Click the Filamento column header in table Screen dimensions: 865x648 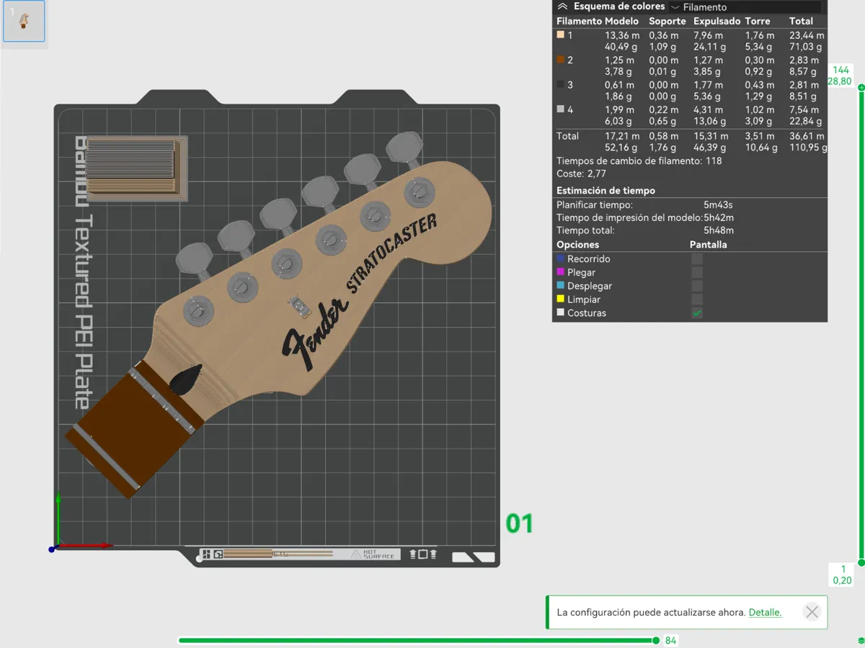[x=579, y=21]
